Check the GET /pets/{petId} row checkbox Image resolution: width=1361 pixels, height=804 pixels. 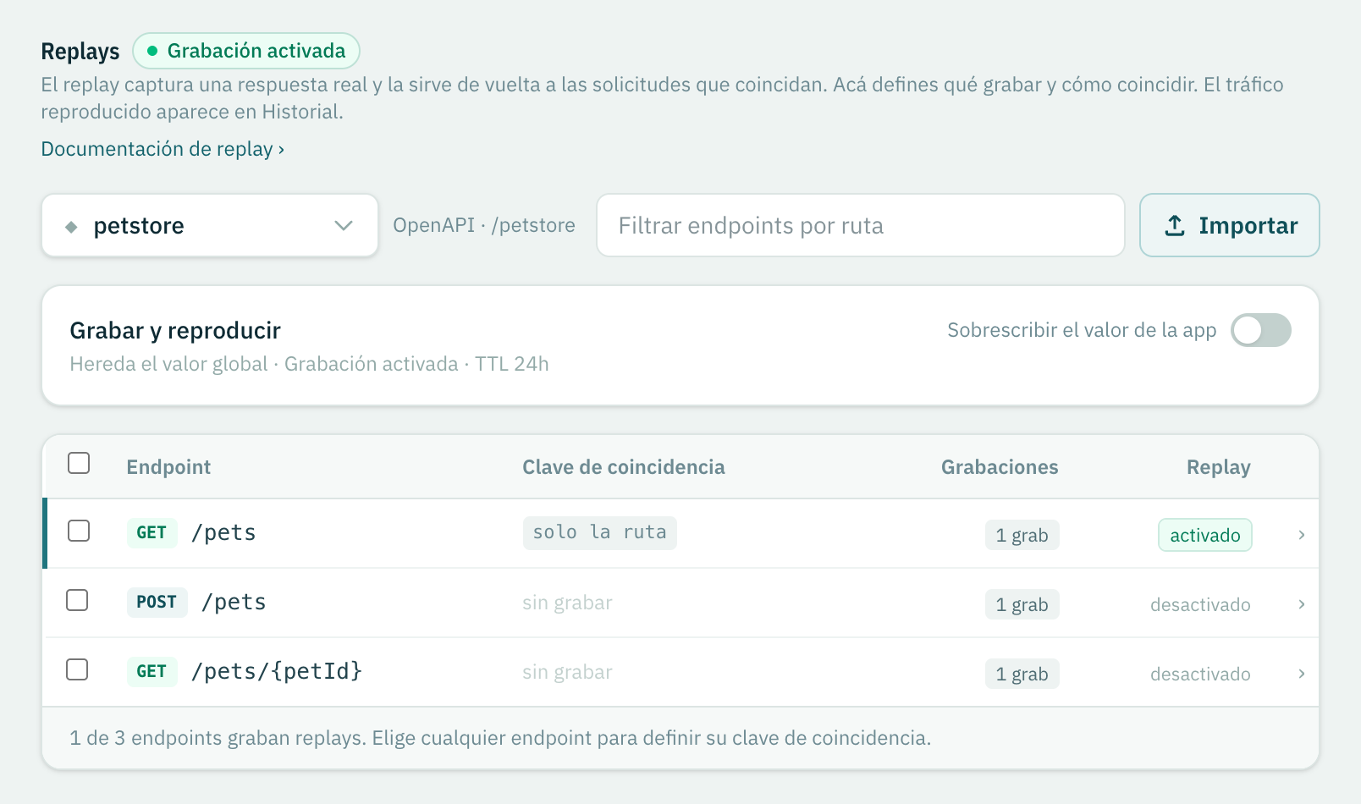[x=77, y=669]
